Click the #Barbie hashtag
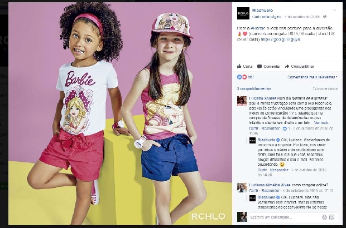This screenshot has width=346, height=228. click(x=257, y=28)
